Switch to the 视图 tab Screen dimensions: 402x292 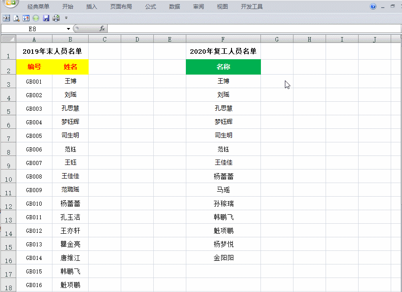coord(222,7)
